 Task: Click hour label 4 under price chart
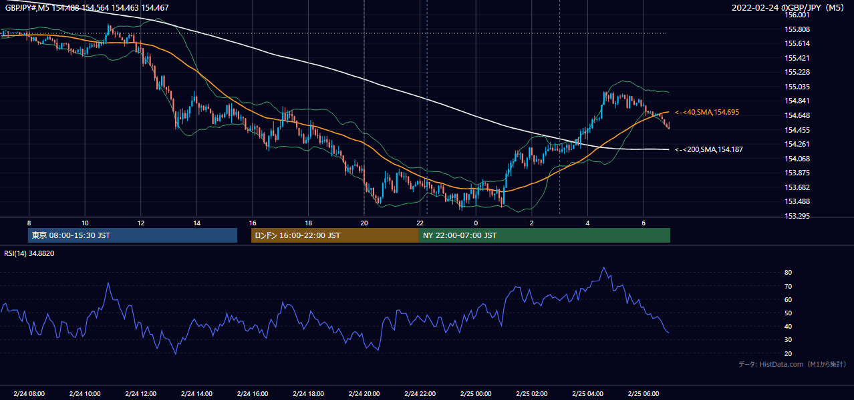pos(587,223)
